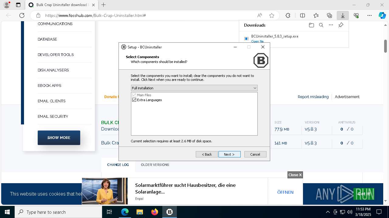389x218 pixels.
Task: Open the COMMUNICATIONS category
Action: tap(55, 24)
